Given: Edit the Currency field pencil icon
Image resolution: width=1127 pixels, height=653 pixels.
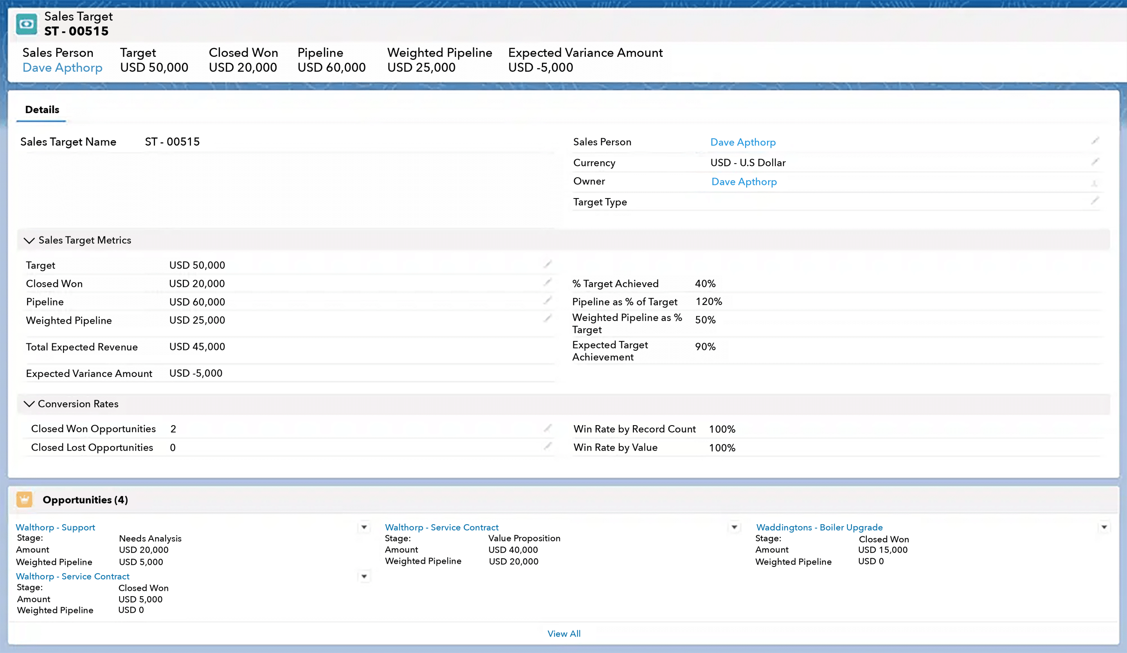Looking at the screenshot, I should (1095, 162).
